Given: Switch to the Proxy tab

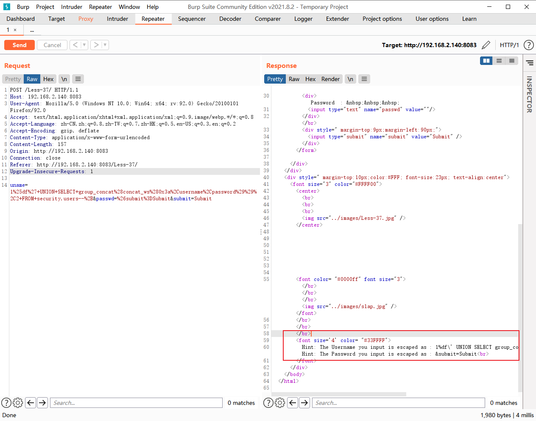Looking at the screenshot, I should pyautogui.click(x=86, y=19).
